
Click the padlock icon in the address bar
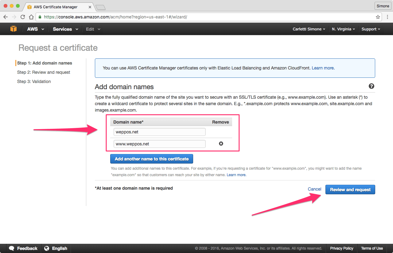[40, 17]
